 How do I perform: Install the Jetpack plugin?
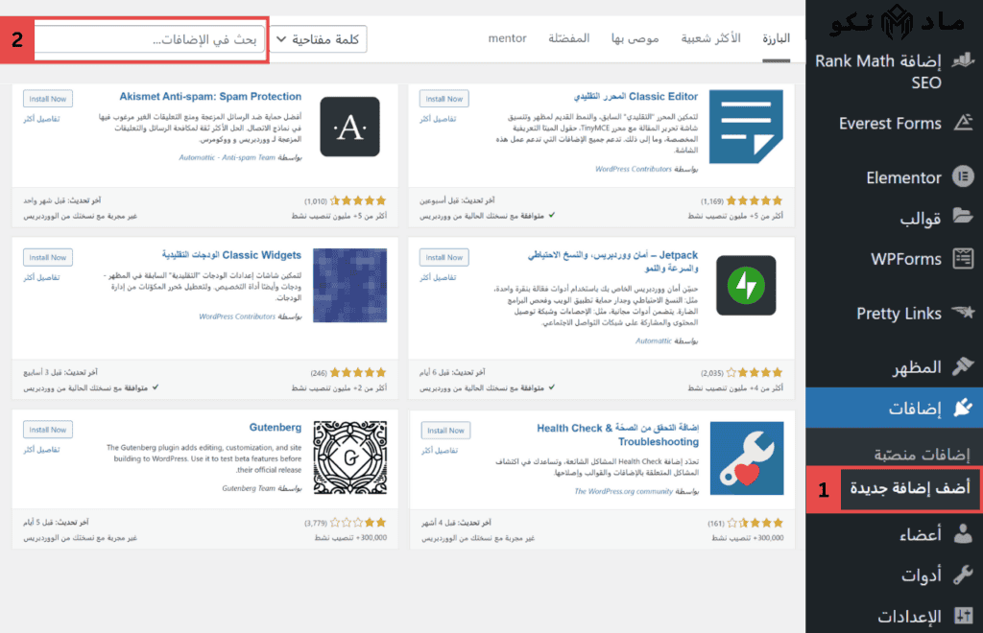click(x=444, y=257)
